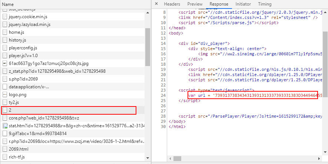Click file icon of 2069.html

[5, 149]
